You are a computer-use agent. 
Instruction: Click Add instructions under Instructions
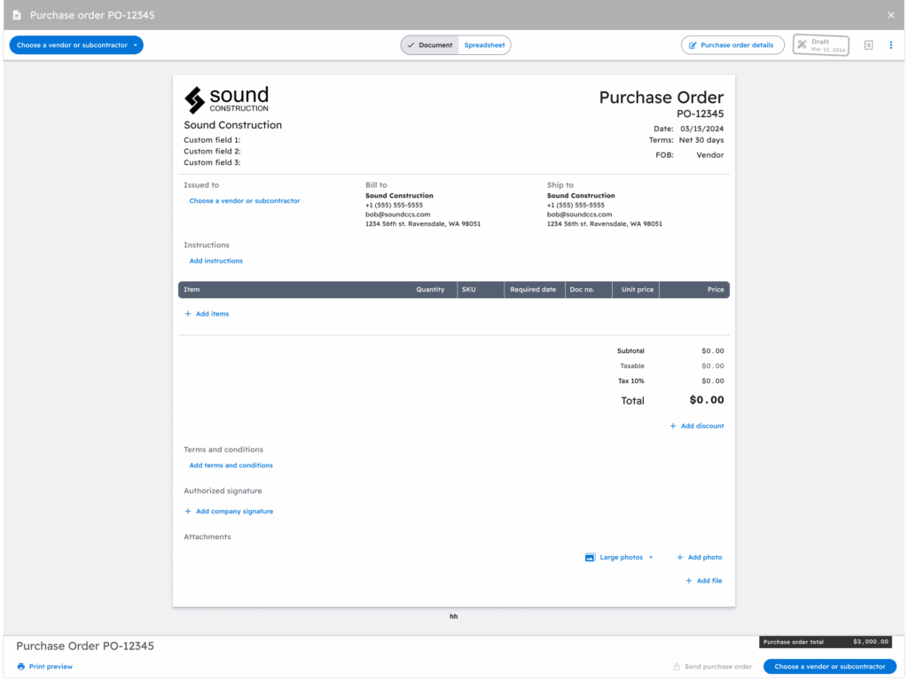click(215, 261)
